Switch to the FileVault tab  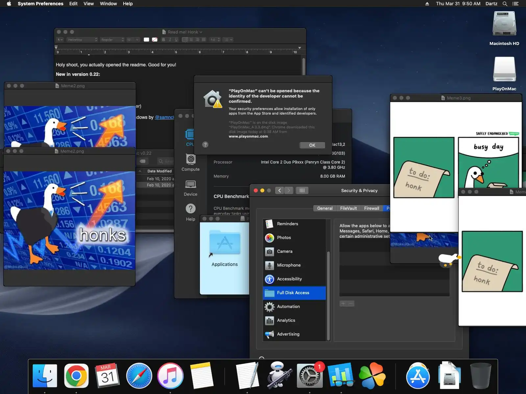click(348, 208)
